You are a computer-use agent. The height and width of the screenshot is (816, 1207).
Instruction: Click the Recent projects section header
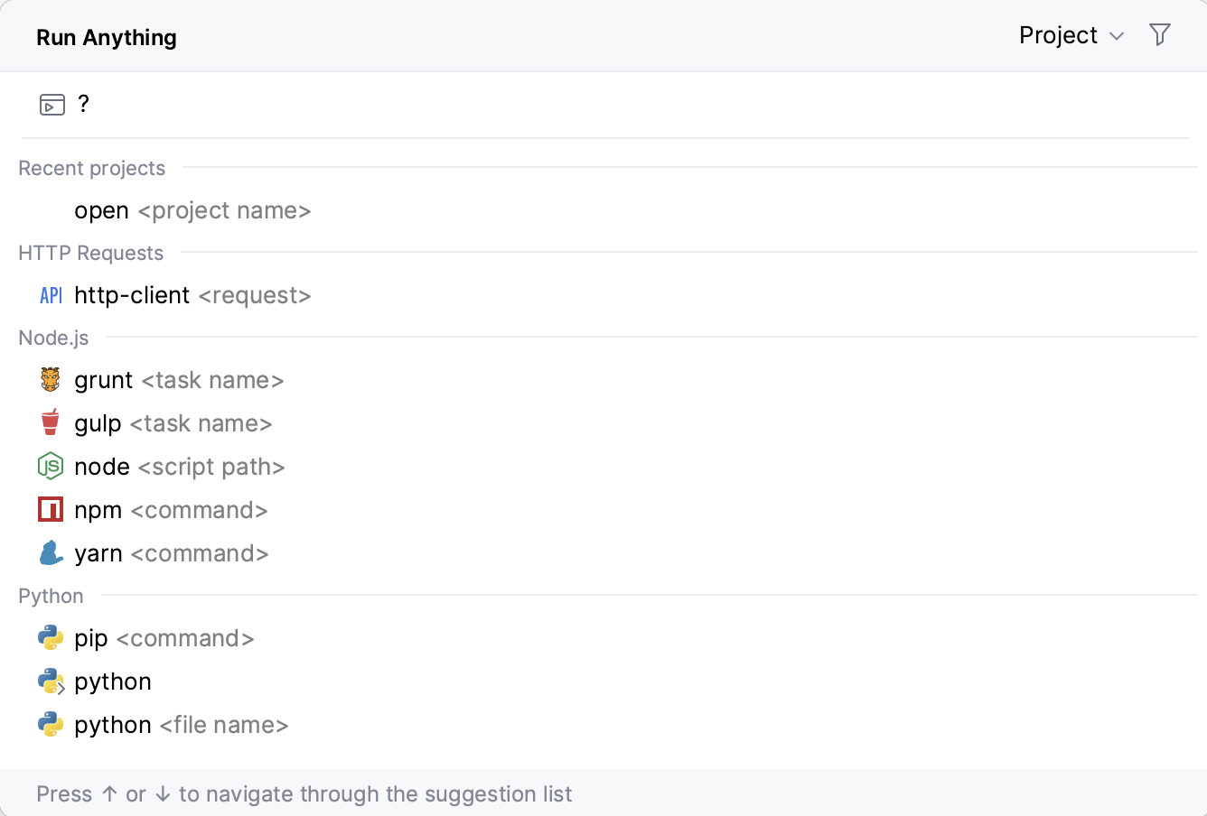pyautogui.click(x=91, y=168)
